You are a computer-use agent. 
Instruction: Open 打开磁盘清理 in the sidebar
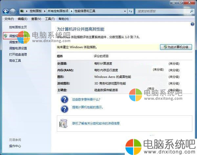(18, 54)
